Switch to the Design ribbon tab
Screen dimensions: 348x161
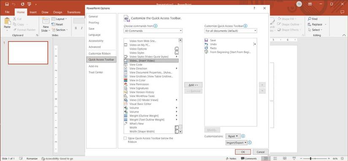58,12
